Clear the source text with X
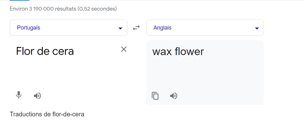305x126 pixels. (x=124, y=49)
